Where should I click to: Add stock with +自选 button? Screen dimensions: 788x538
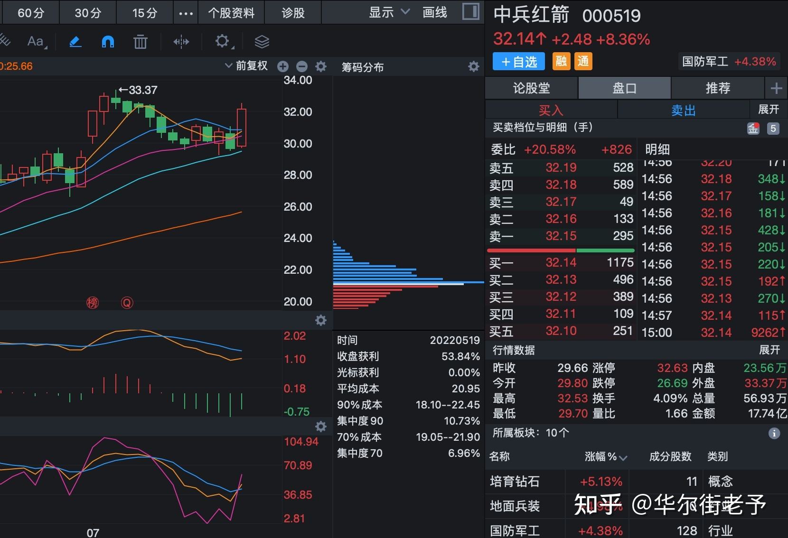click(519, 62)
